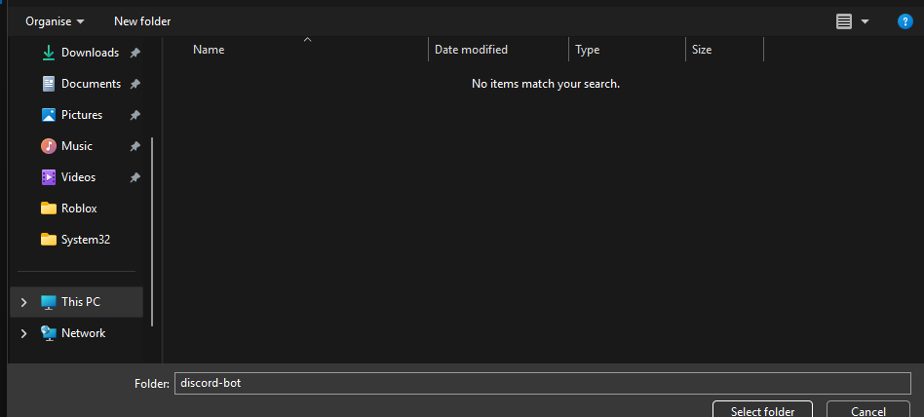Screen dimensions: 924x417
Task: Select Network in navigation pane
Action: point(83,333)
